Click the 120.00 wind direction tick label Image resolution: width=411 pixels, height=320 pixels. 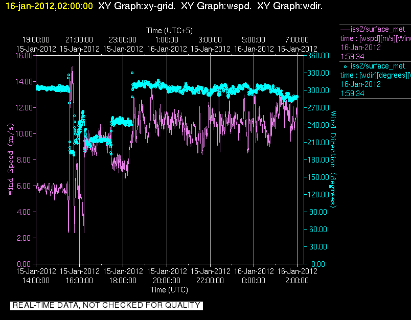[x=318, y=194]
